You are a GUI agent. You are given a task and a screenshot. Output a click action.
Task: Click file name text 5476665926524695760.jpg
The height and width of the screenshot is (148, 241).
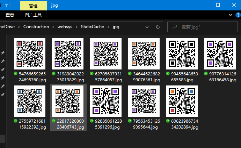[x=32, y=77]
